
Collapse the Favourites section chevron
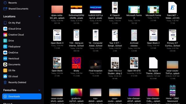pos(39,90)
